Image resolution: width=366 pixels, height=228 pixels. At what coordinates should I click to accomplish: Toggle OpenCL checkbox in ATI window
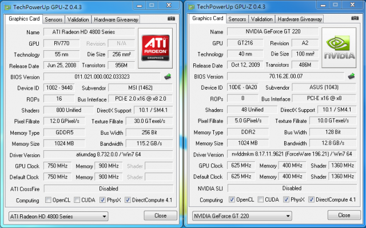pos(48,200)
